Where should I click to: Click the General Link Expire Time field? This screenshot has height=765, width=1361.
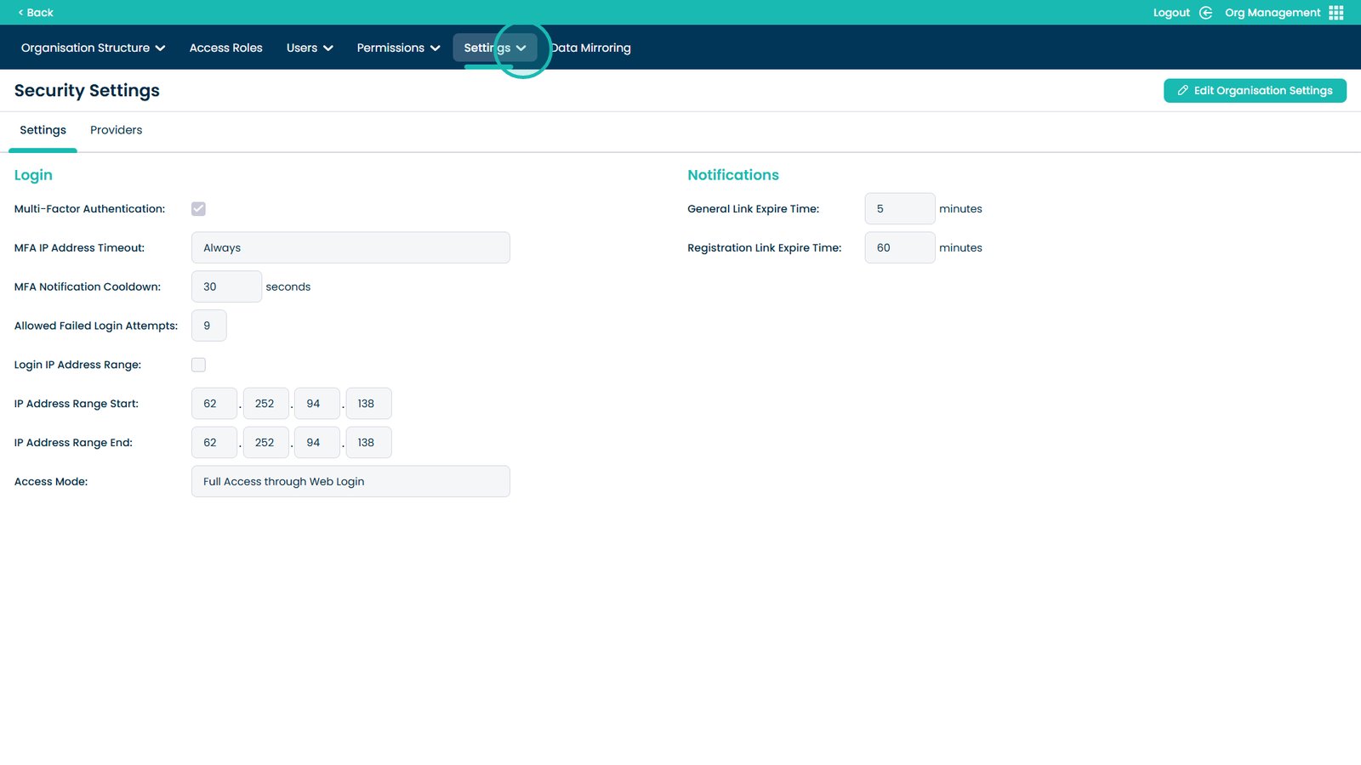899,208
